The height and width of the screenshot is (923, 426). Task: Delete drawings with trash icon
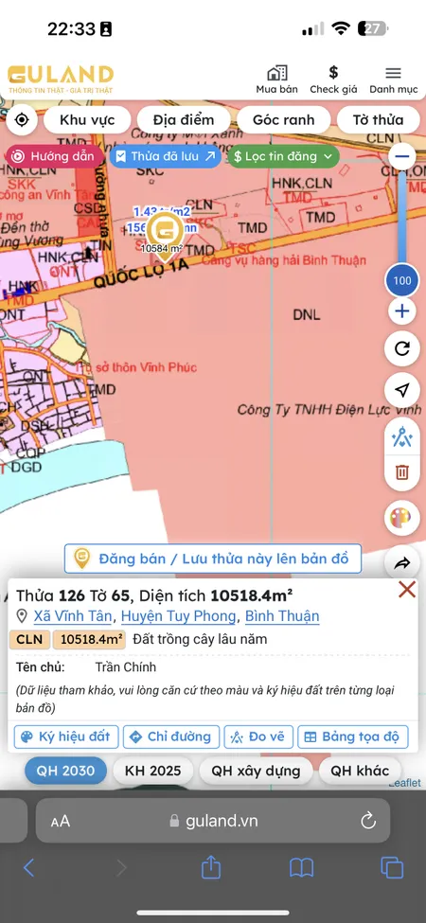(x=402, y=472)
